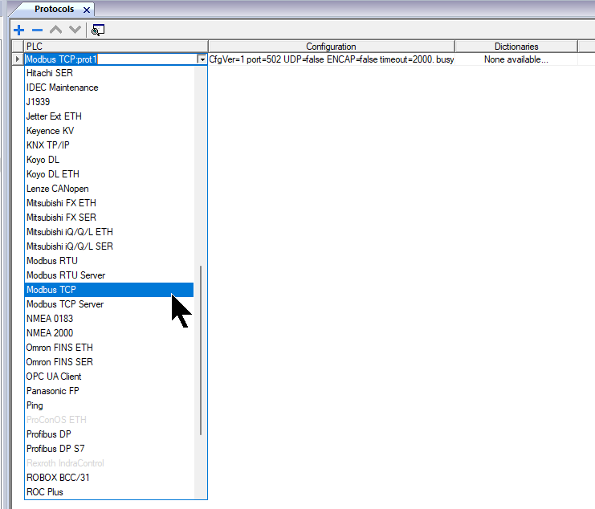595x509 pixels.
Task: Choose Omron FINS ETH
Action: point(109,348)
